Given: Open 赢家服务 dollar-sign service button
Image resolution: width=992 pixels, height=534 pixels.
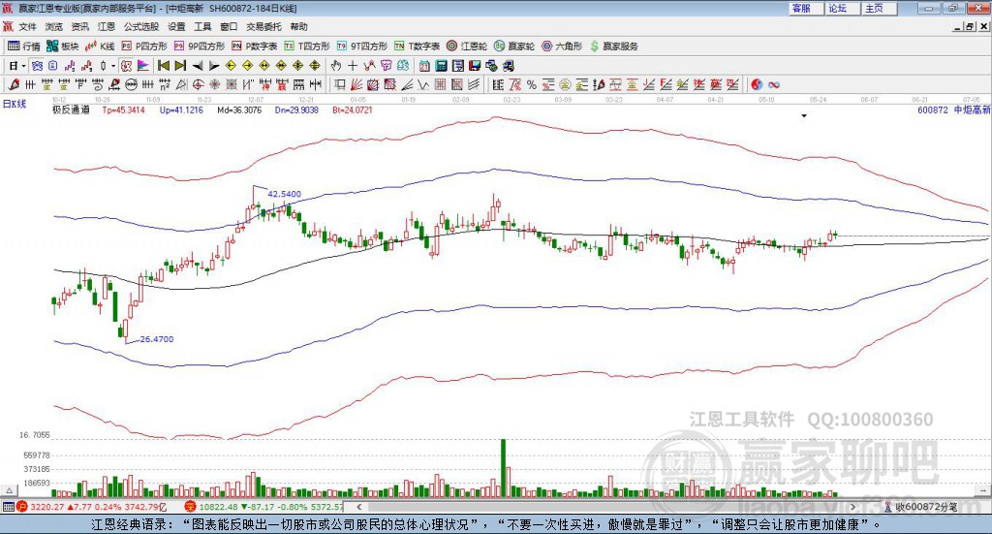Looking at the screenshot, I should coord(613,47).
